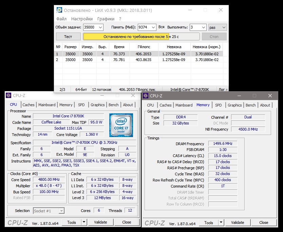Switch to Caches tab in right CPU-Z
Screen dimensions: 283x232
(x=165, y=105)
